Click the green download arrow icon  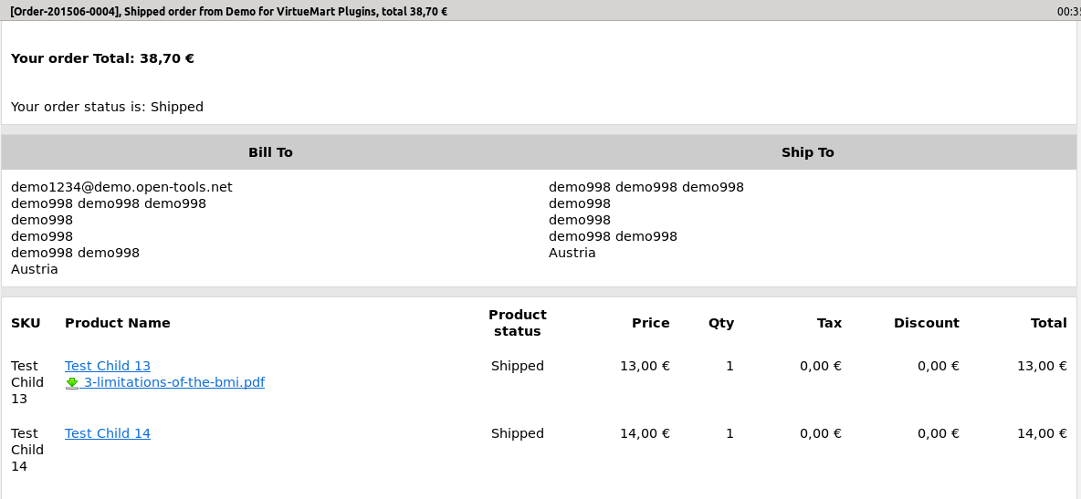pos(72,383)
